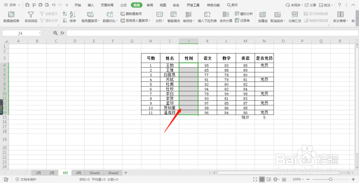The height and width of the screenshot is (183, 359).
Task: Click 删除重复项 remove duplicates
Action: tap(131, 14)
